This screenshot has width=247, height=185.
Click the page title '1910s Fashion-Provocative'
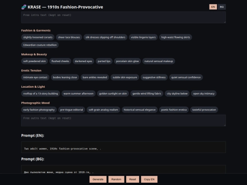(x=75, y=7)
